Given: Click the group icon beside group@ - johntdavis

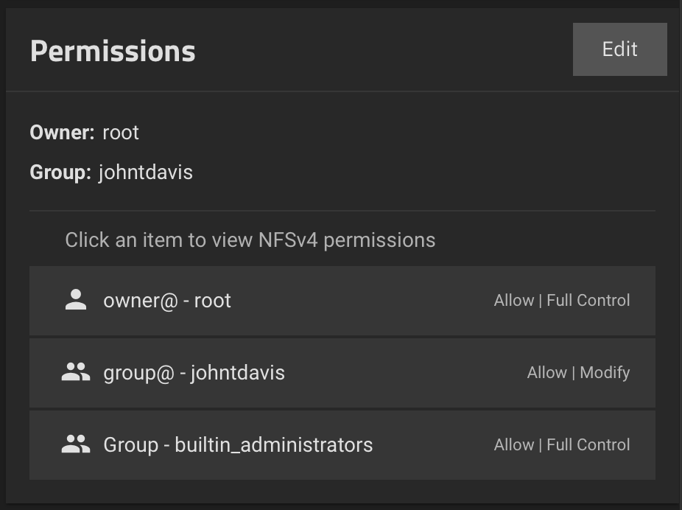Looking at the screenshot, I should [76, 372].
